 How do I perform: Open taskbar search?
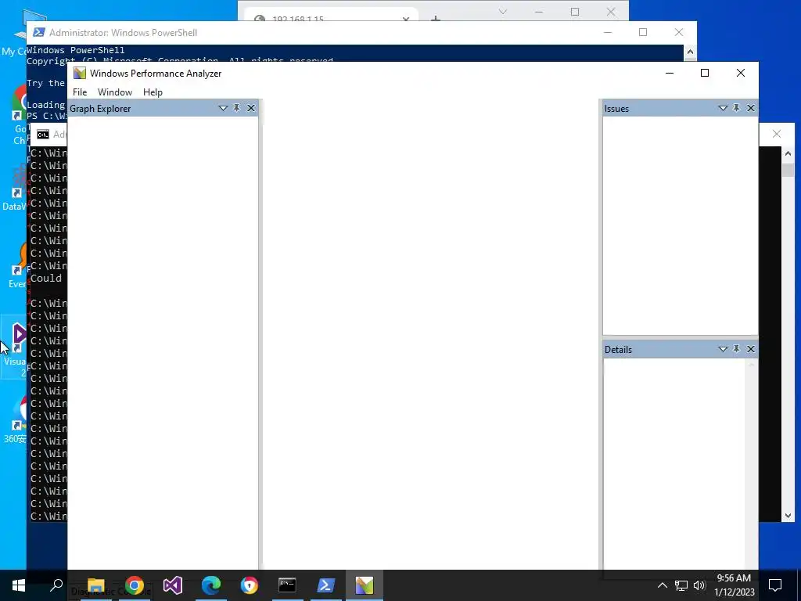click(x=56, y=585)
